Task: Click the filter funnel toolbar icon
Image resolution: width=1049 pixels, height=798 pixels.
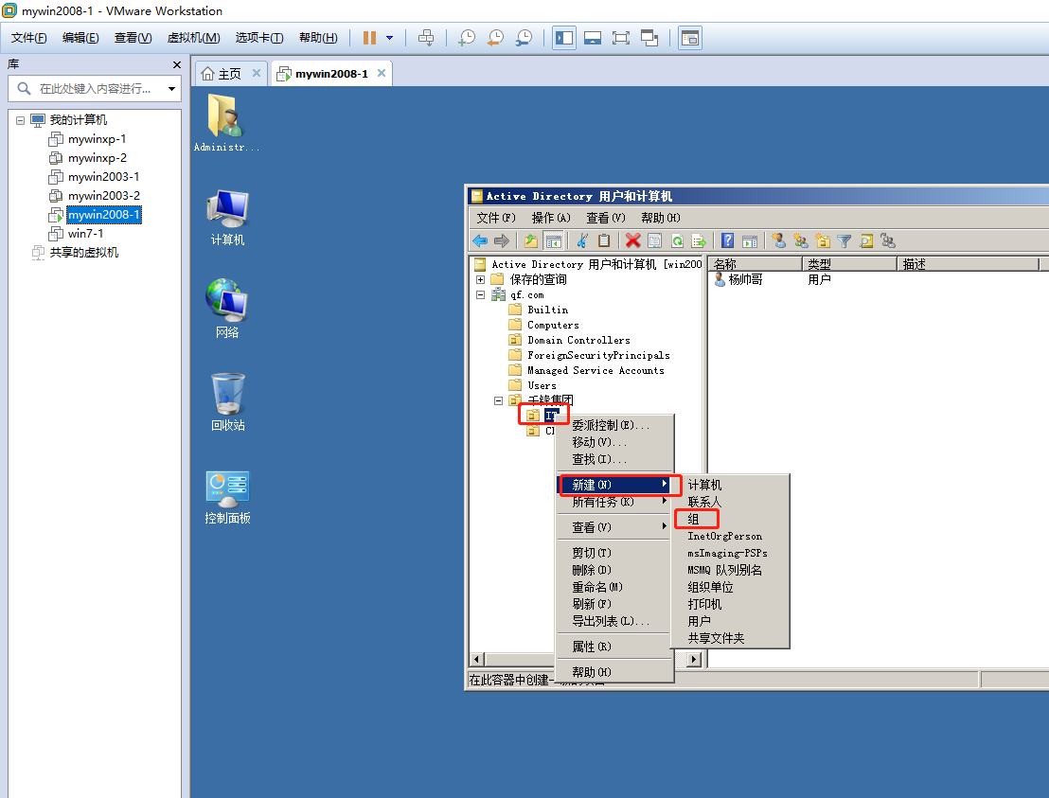Action: pyautogui.click(x=845, y=240)
